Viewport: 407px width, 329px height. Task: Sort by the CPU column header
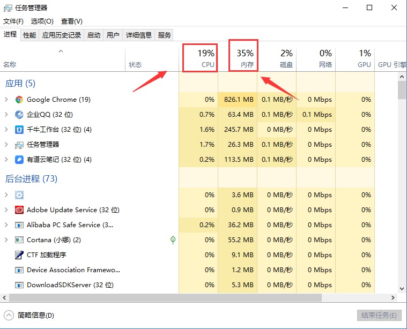coord(199,59)
